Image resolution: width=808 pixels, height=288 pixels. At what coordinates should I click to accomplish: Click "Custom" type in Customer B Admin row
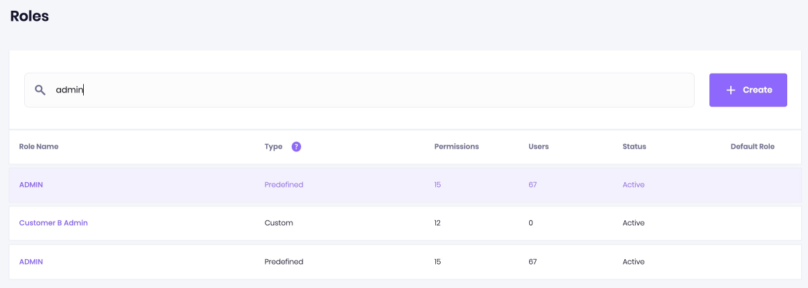(x=279, y=223)
